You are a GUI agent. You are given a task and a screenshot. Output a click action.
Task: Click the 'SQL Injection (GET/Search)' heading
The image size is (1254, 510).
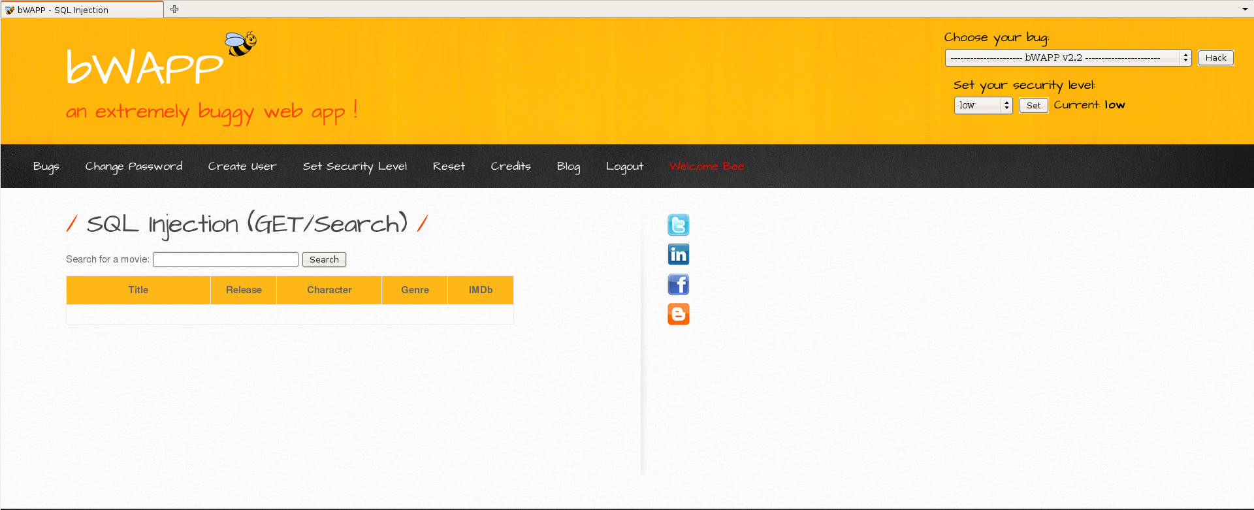247,224
